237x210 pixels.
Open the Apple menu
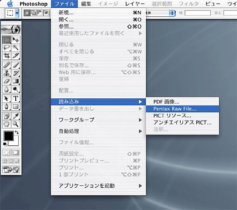10,3
